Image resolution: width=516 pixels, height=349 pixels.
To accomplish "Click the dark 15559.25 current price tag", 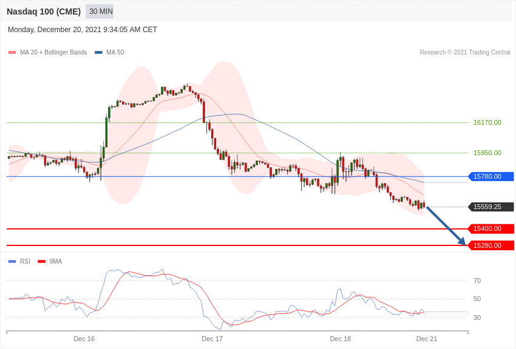I will coord(491,207).
